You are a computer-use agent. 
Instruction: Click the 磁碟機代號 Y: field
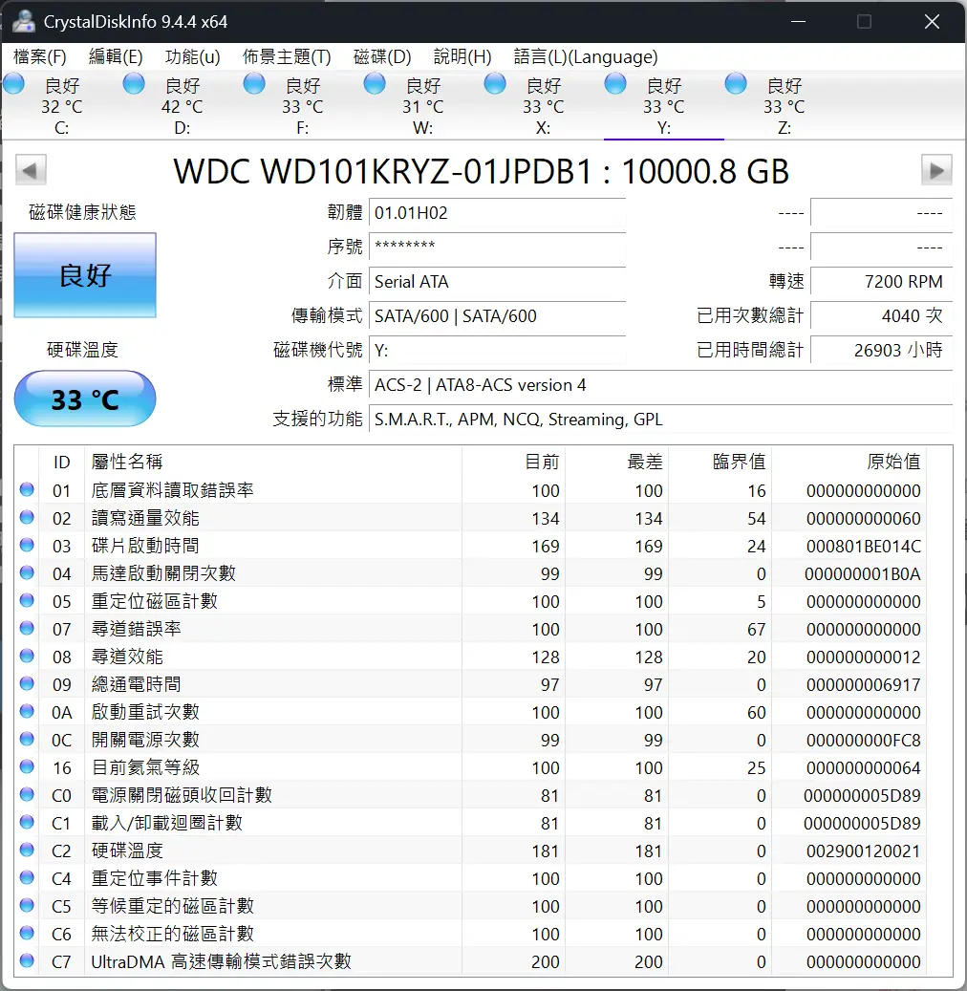tap(498, 350)
